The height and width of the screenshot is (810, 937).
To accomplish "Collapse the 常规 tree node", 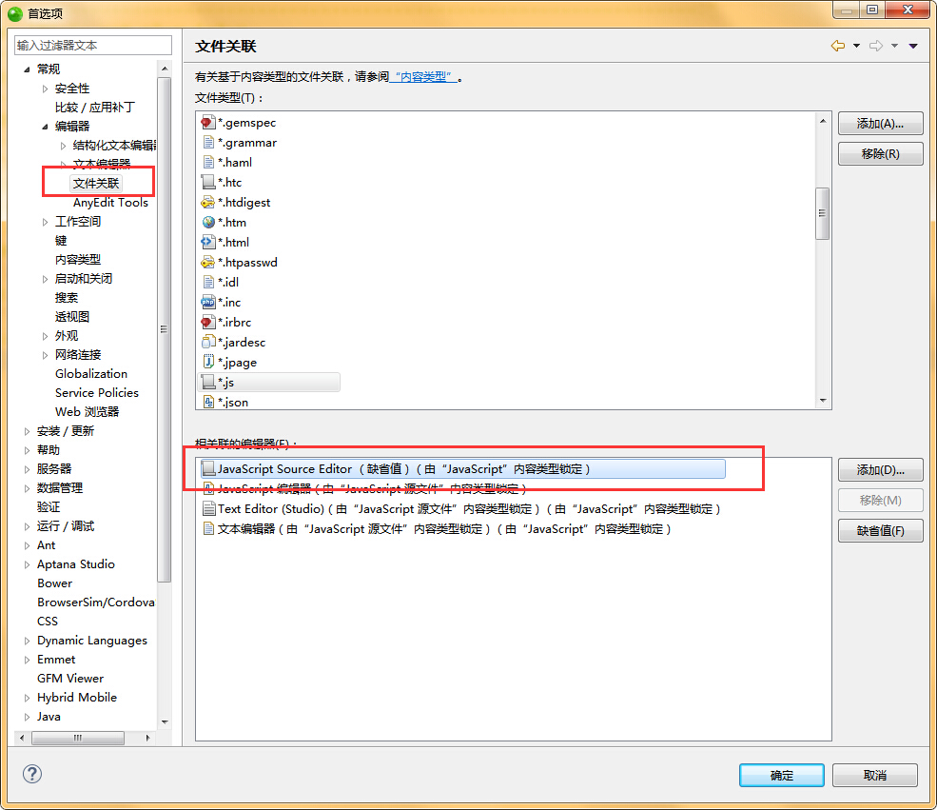I will pyautogui.click(x=27, y=69).
